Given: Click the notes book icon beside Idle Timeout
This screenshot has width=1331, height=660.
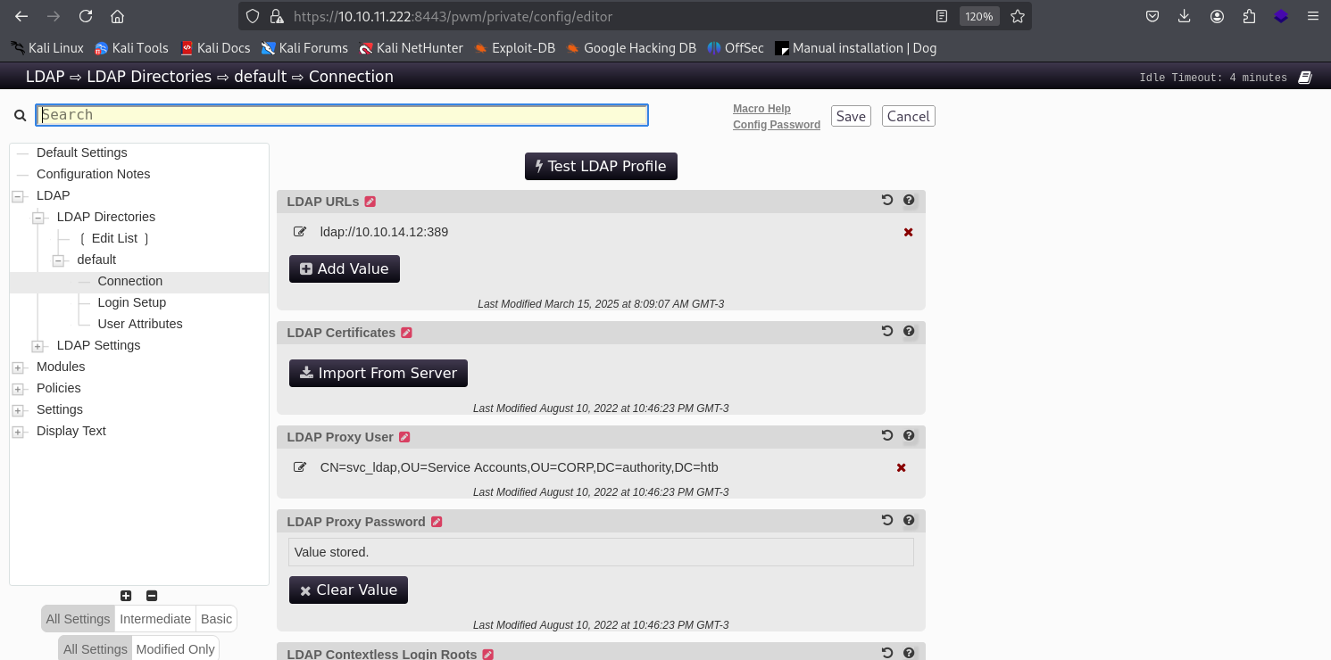Looking at the screenshot, I should [1304, 78].
